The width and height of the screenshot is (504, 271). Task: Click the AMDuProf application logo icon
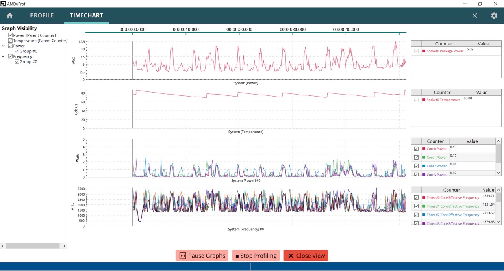click(x=3, y=4)
